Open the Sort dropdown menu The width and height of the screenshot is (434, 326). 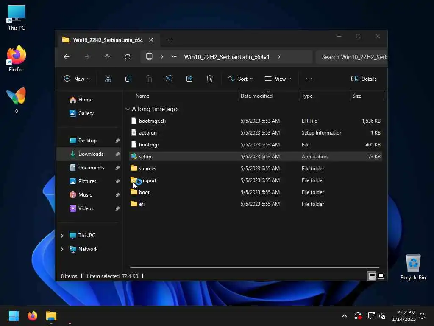point(240,79)
